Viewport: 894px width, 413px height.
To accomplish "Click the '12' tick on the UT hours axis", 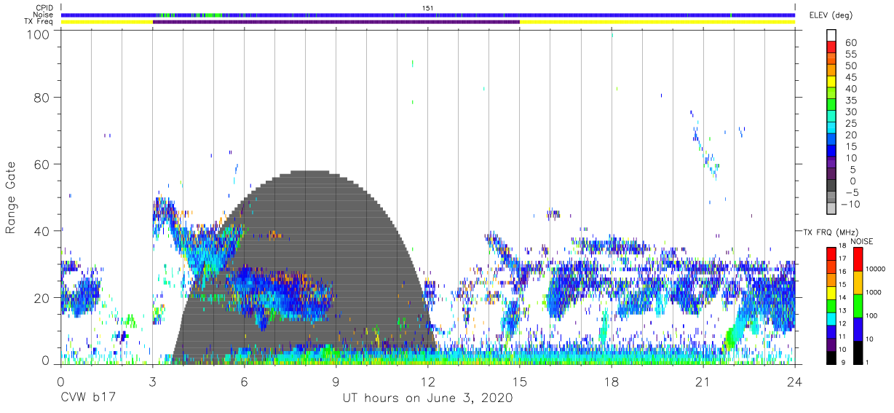I will (428, 382).
